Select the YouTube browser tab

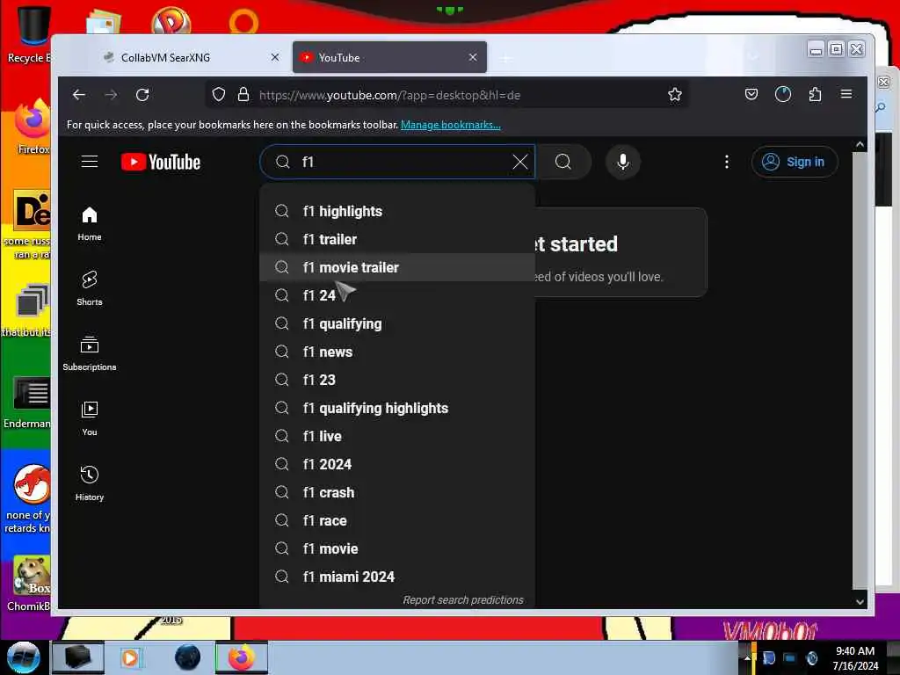389,57
